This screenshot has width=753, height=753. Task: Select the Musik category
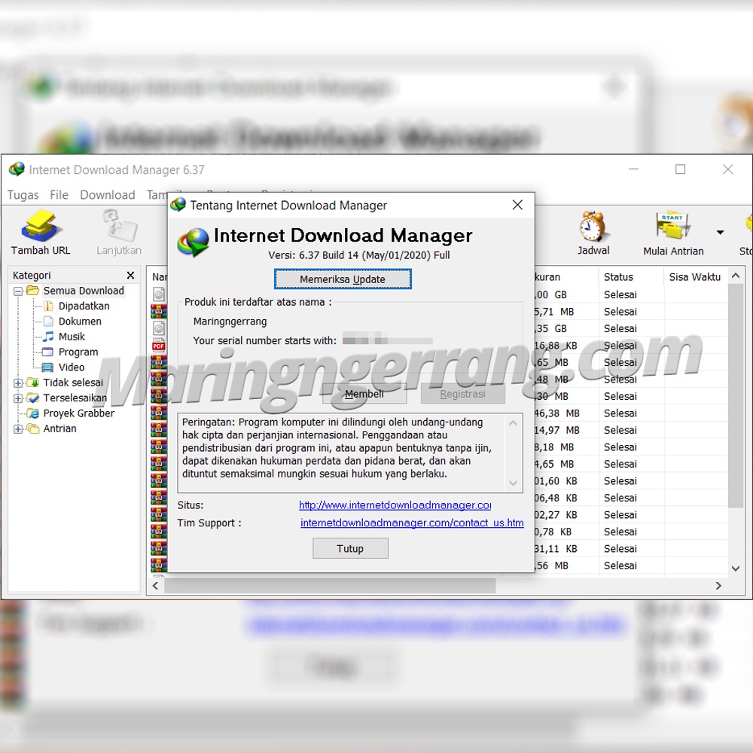(72, 337)
